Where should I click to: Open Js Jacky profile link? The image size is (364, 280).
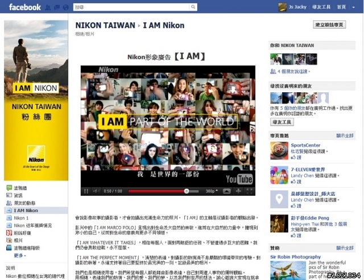tap(297, 7)
